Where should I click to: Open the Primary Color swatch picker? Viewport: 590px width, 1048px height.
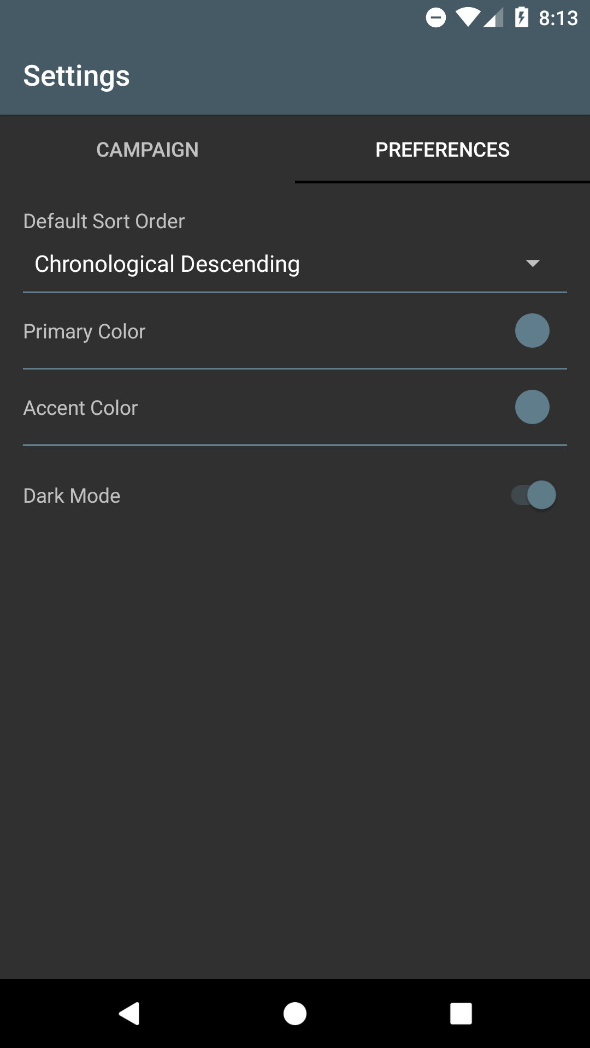[x=532, y=331]
